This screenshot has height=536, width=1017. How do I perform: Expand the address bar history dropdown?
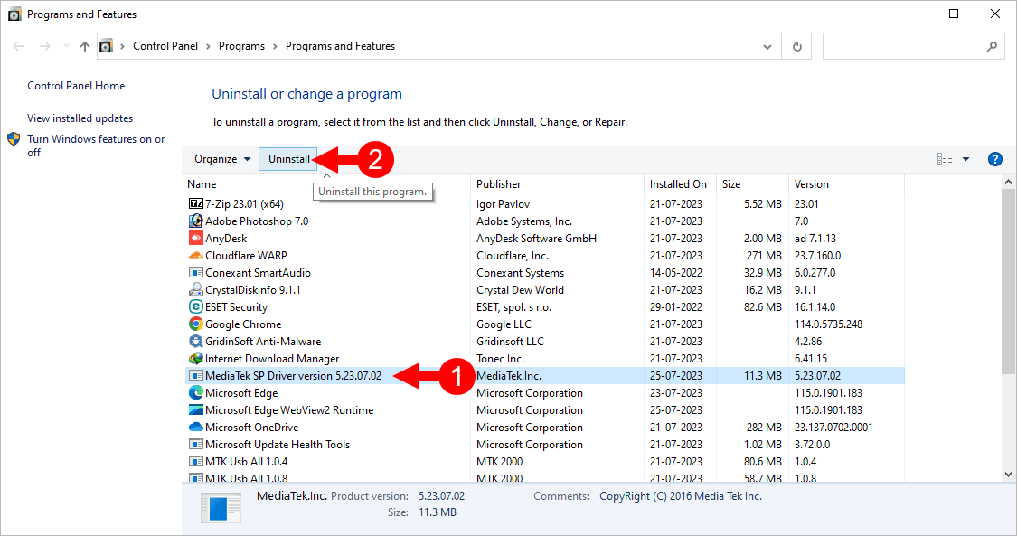tap(767, 45)
